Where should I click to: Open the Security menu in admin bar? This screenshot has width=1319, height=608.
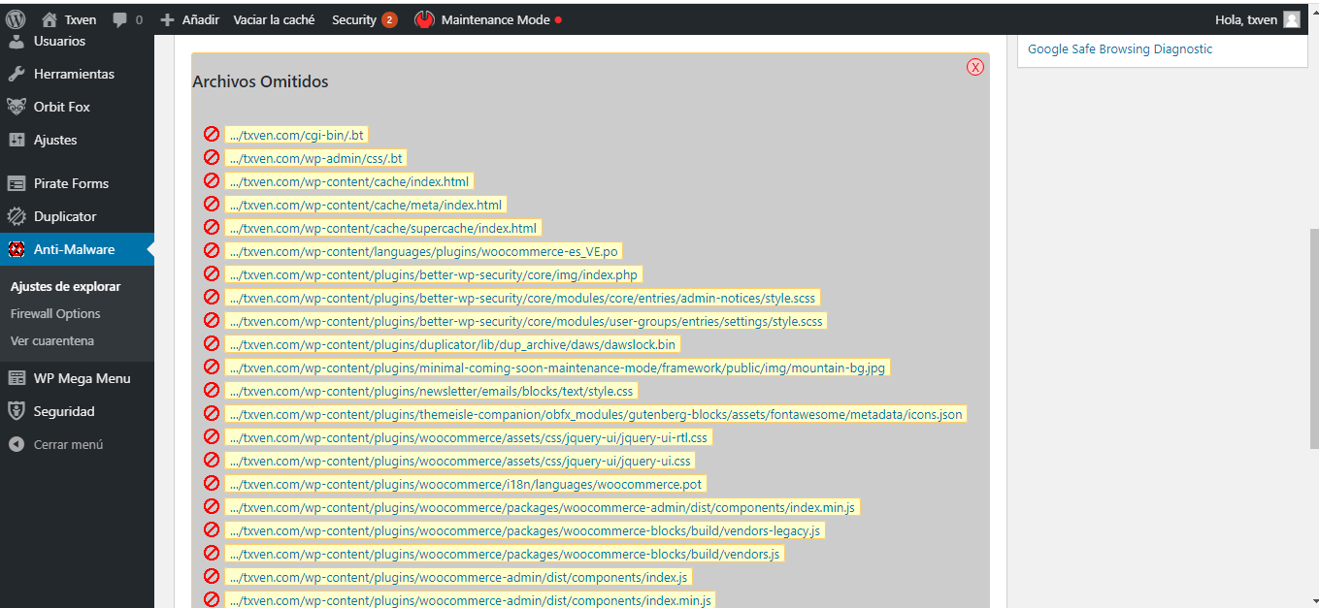pos(364,19)
